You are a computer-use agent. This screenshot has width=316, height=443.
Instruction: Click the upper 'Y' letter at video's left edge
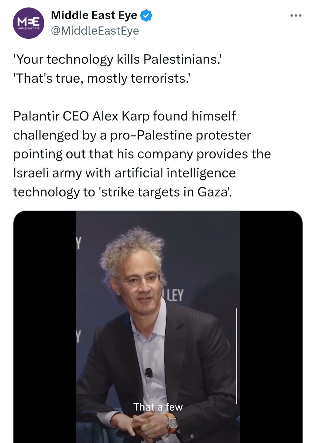coord(78,243)
